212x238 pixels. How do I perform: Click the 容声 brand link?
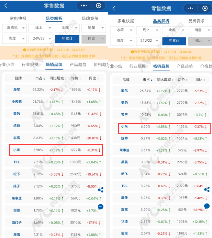pos(124,115)
